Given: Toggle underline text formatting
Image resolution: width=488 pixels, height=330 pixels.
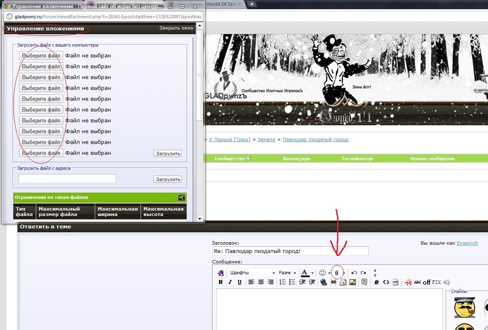Looking at the screenshot, I should pos(239,282).
